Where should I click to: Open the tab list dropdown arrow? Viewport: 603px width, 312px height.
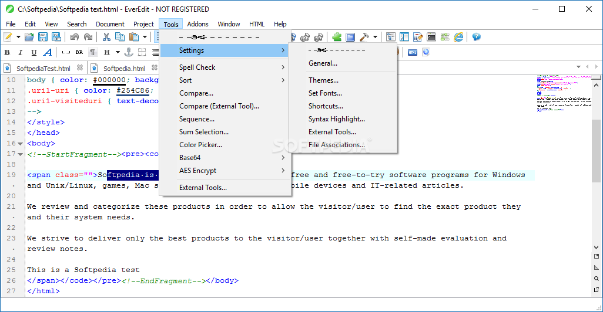[578, 67]
